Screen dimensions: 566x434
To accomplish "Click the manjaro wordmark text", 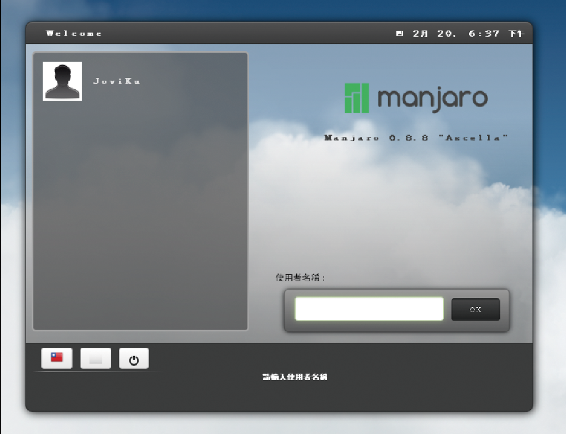I will coord(433,98).
